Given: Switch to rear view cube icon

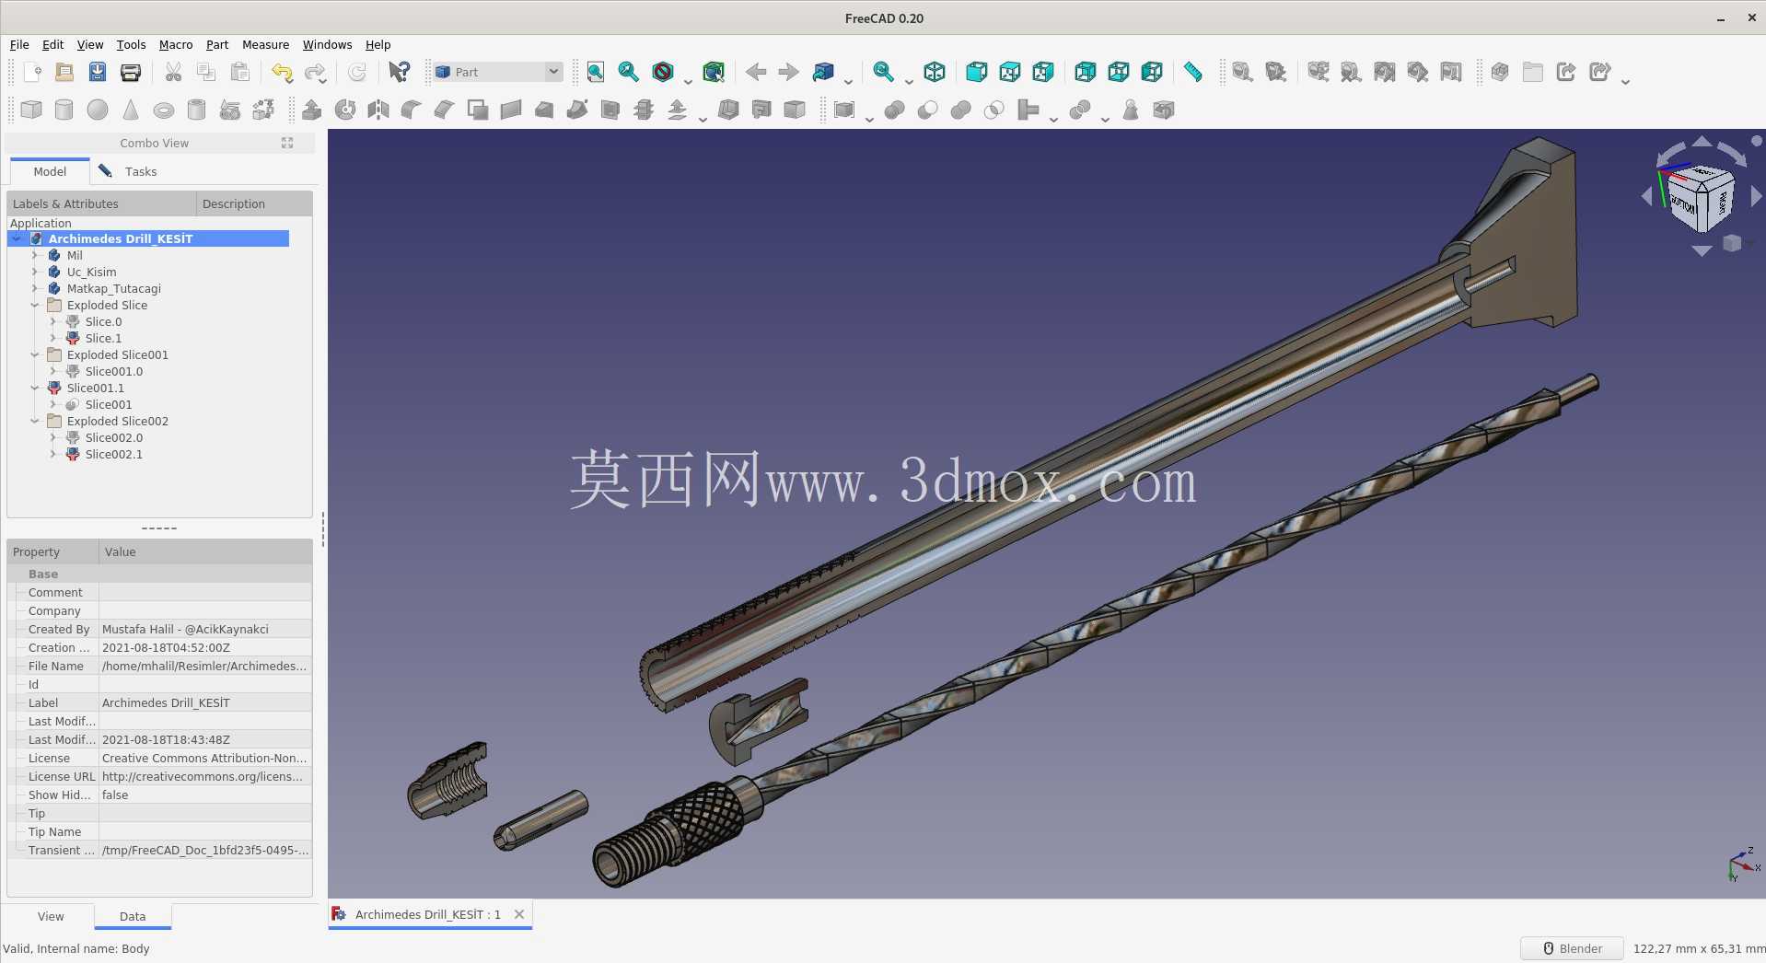Looking at the screenshot, I should (x=1086, y=72).
